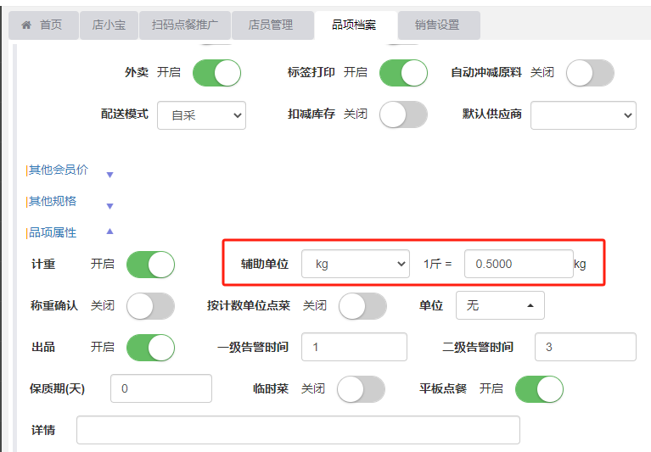651x452 pixels.
Task: Disable the 外卖 toggle switch
Action: (x=216, y=73)
